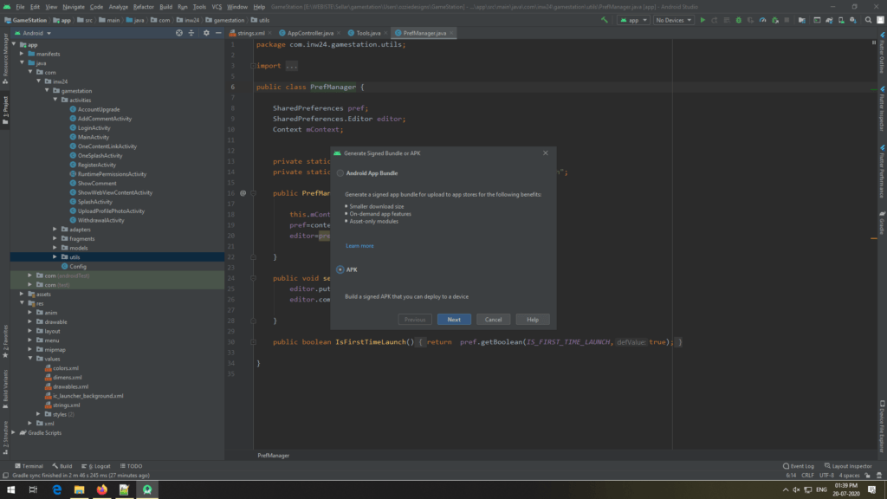The width and height of the screenshot is (887, 499).
Task: Open the Terminal tool window
Action: click(29, 466)
